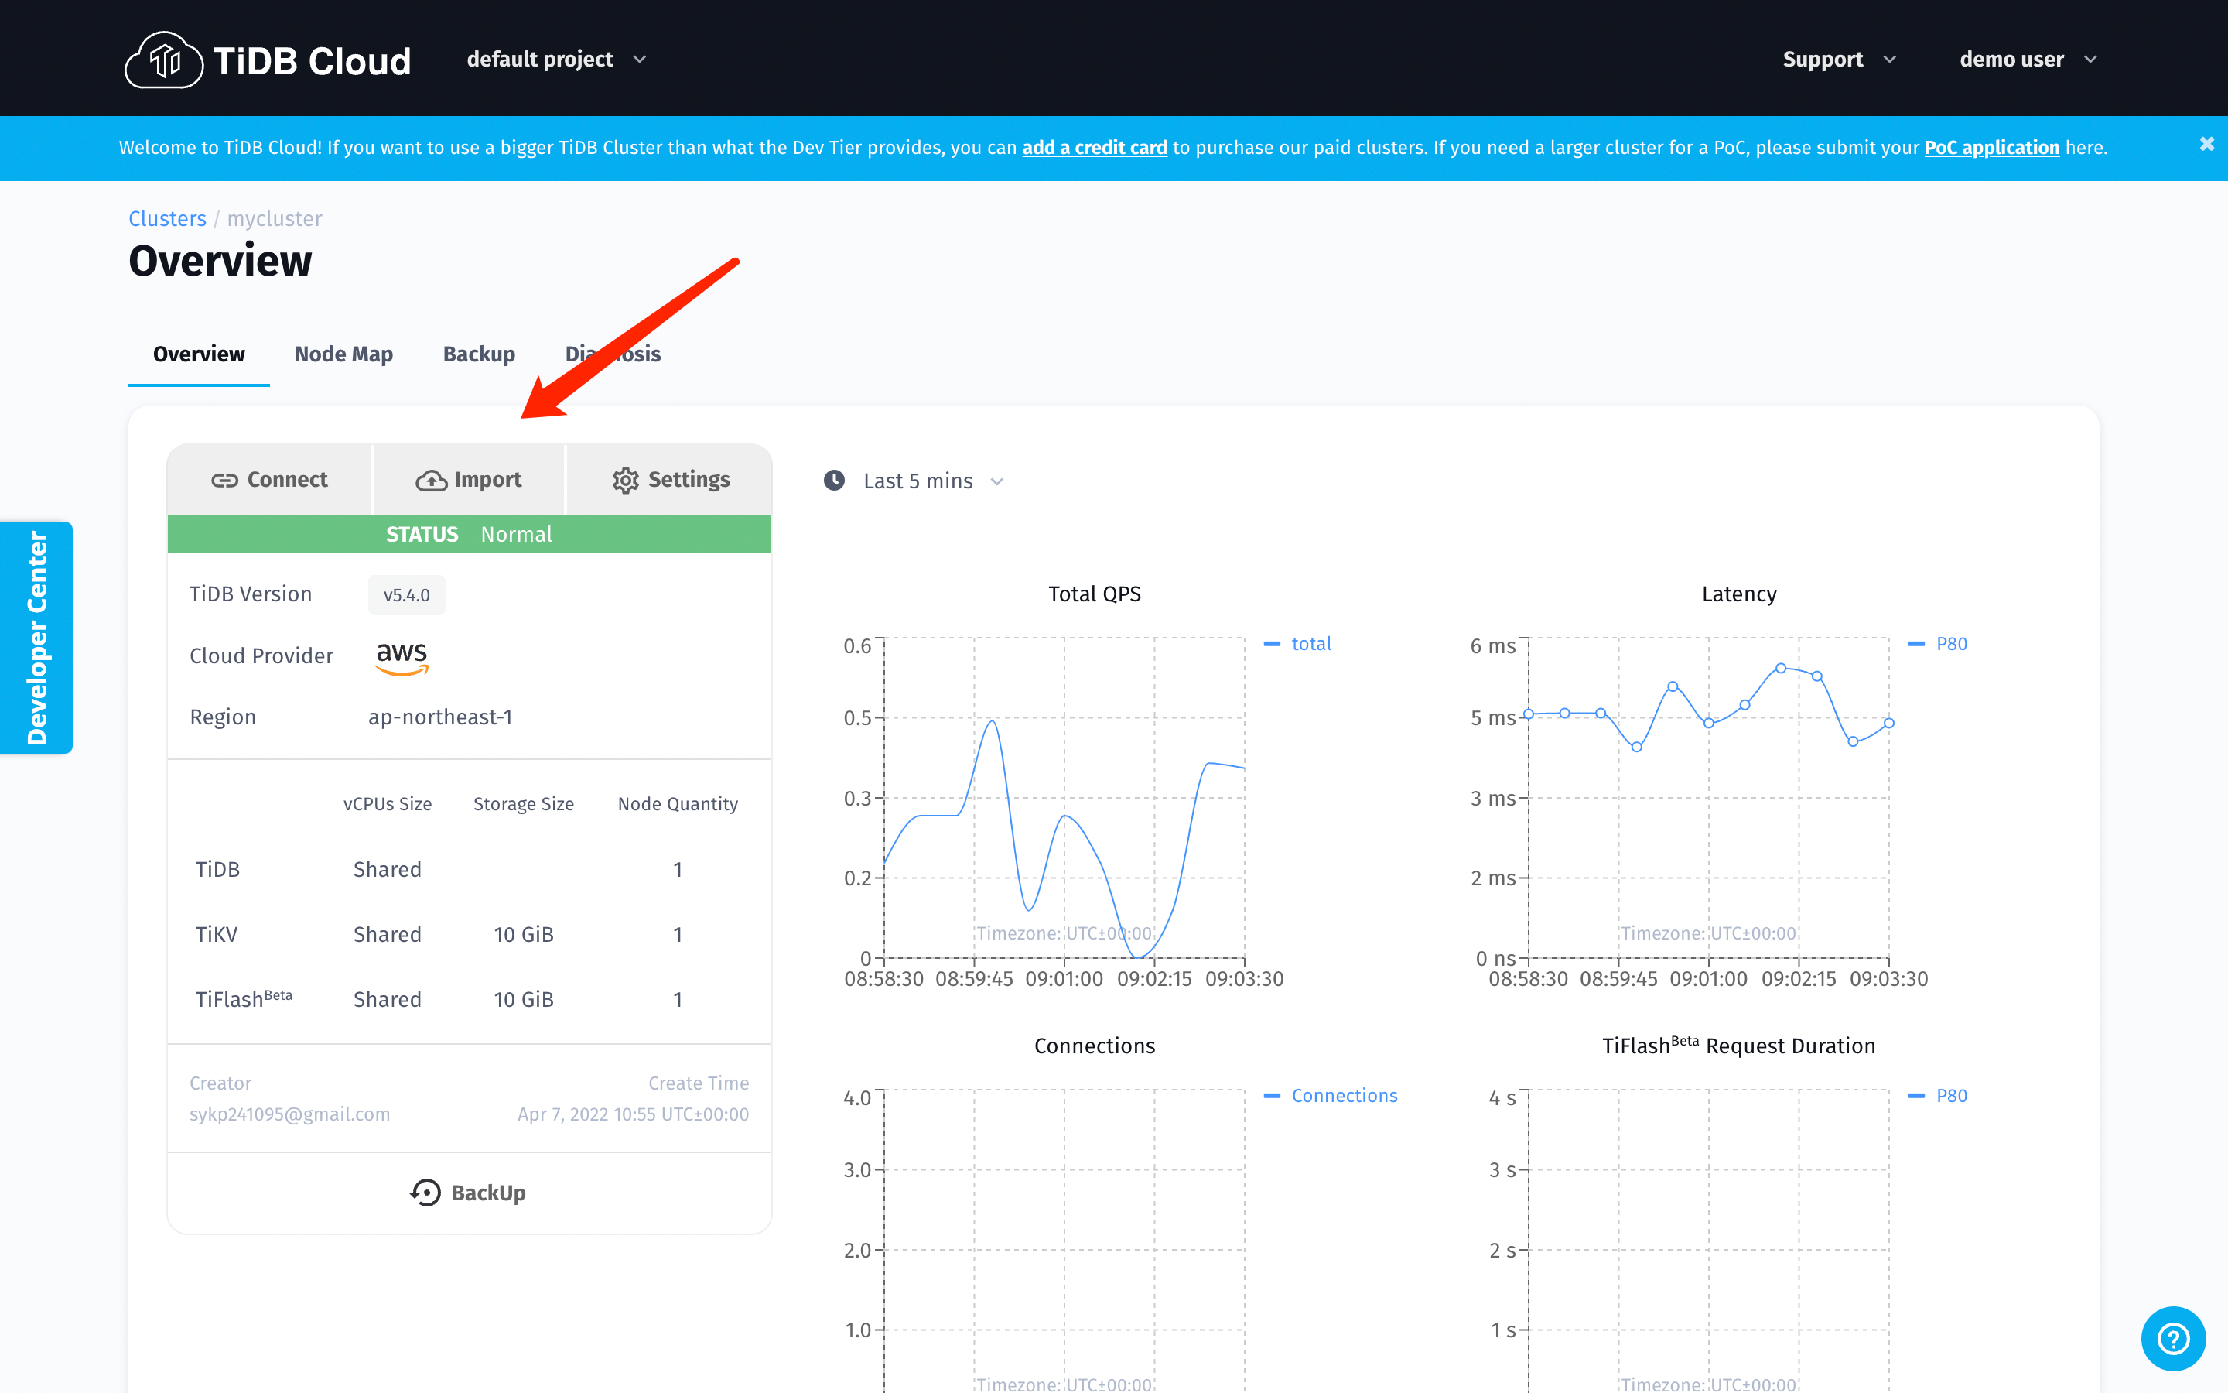Open the Developer Center side panel

point(36,637)
